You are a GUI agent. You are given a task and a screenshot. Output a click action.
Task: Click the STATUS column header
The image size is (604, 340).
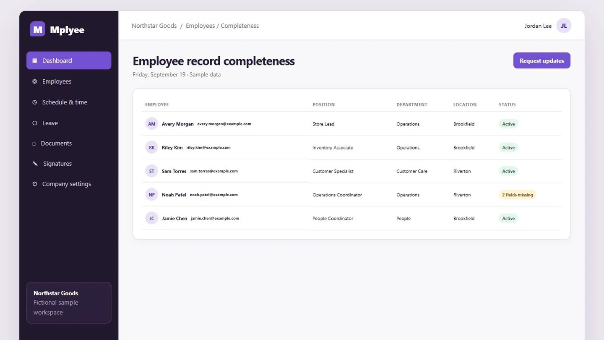pos(507,105)
